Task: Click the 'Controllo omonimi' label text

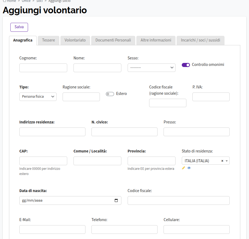Action: pyautogui.click(x=208, y=65)
